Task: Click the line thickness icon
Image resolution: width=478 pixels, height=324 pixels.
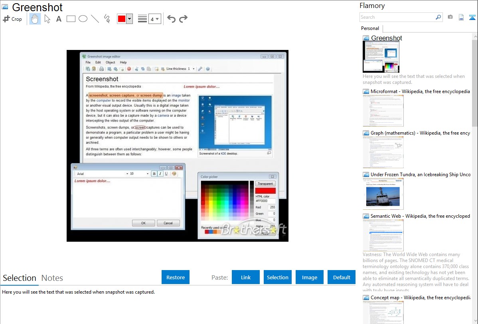Action: tap(142, 19)
